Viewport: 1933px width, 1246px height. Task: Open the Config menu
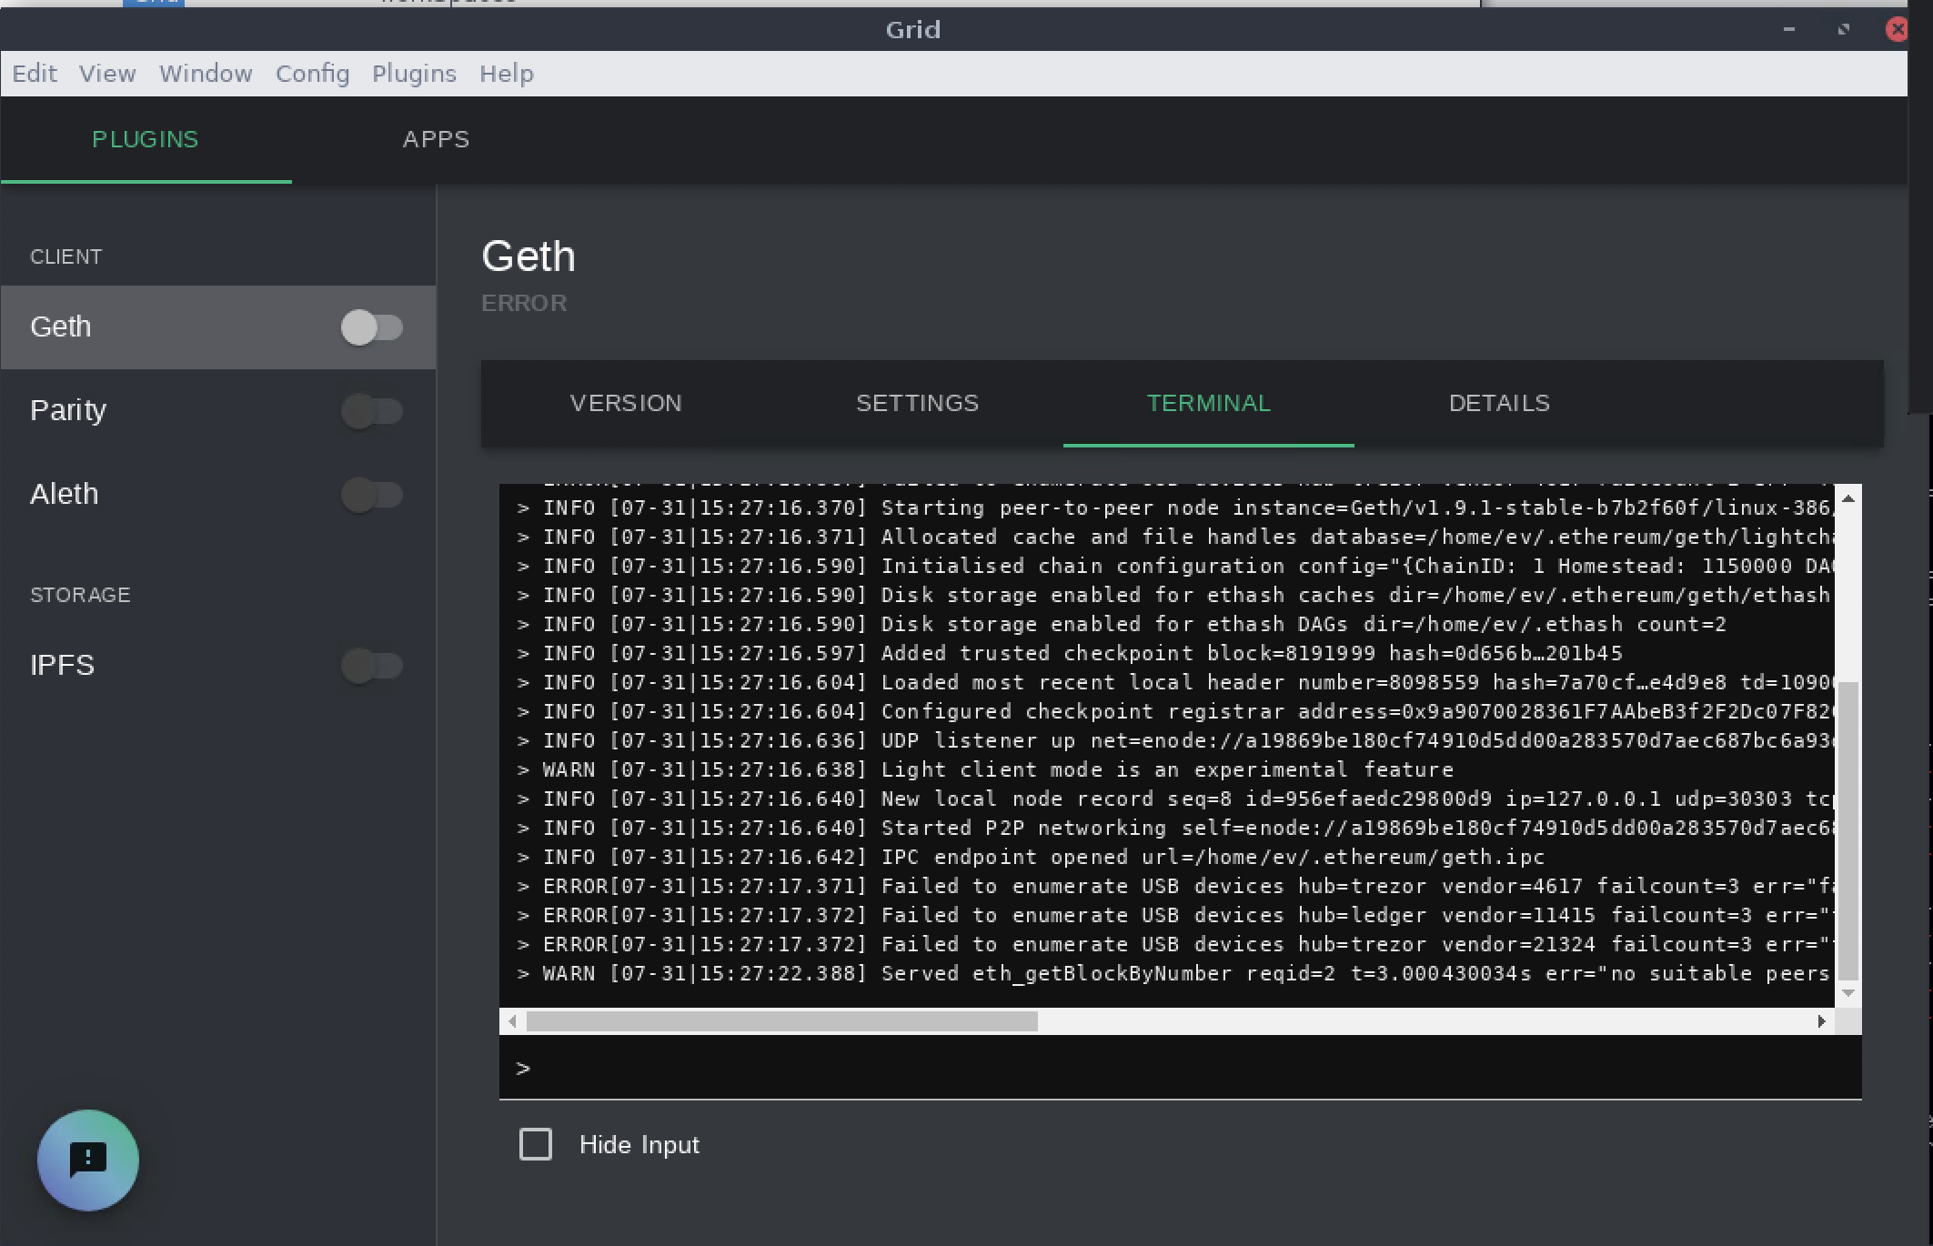[312, 74]
